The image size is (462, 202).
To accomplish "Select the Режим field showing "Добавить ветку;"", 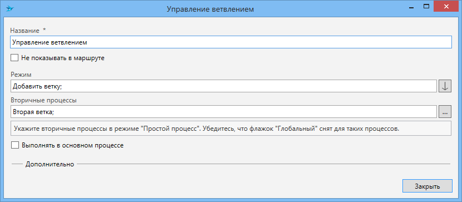I will (223, 86).
